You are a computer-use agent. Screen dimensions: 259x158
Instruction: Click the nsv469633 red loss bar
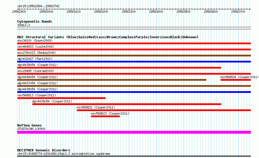134,49
